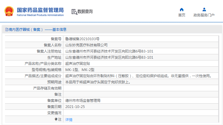Viewport: 223px width, 125px height.
Task: Go to 首页 via the home icon
Action: [x=182, y=9]
